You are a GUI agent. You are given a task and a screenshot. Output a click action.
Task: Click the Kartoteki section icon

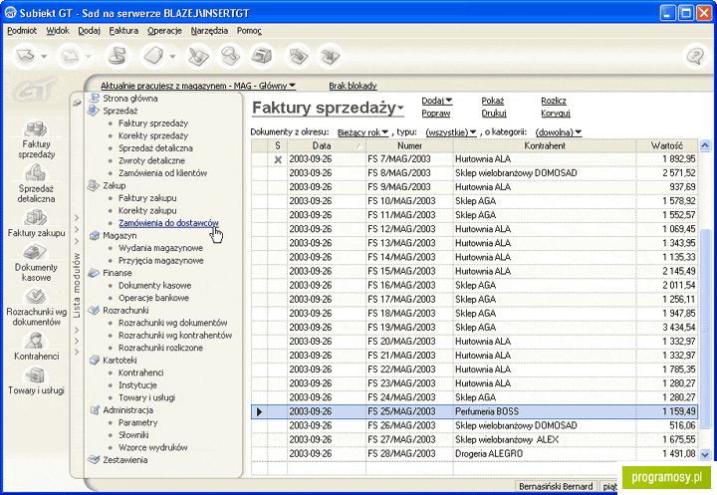coord(95,360)
